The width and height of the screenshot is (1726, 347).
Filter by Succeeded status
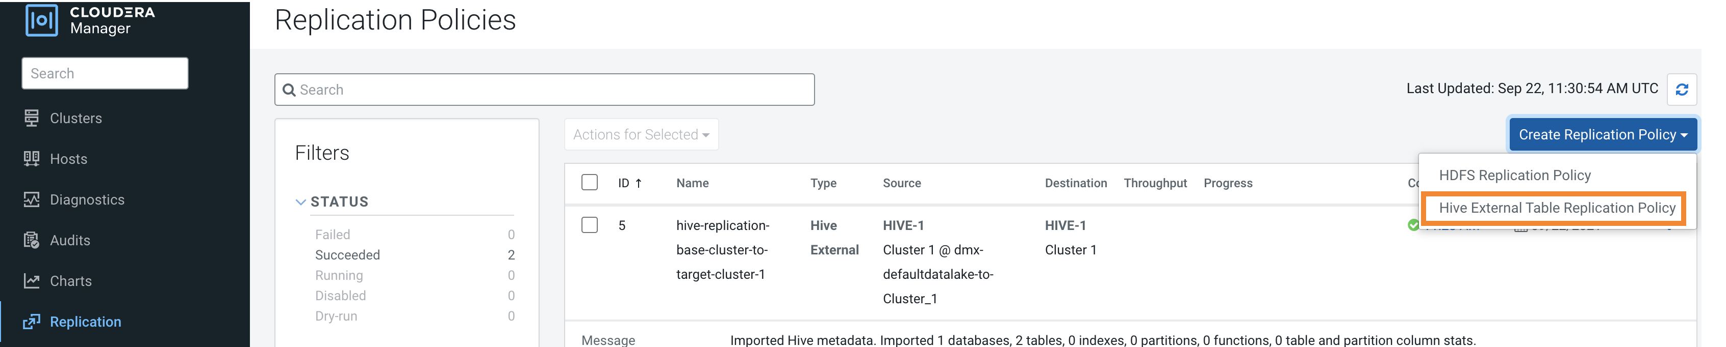(x=347, y=255)
